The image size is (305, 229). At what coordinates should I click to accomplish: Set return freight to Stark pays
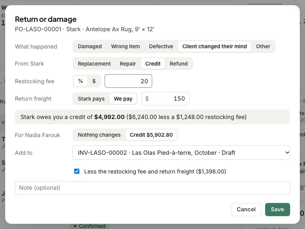tap(91, 99)
